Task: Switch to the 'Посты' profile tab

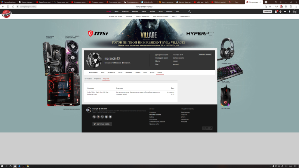Action: tap(120, 72)
